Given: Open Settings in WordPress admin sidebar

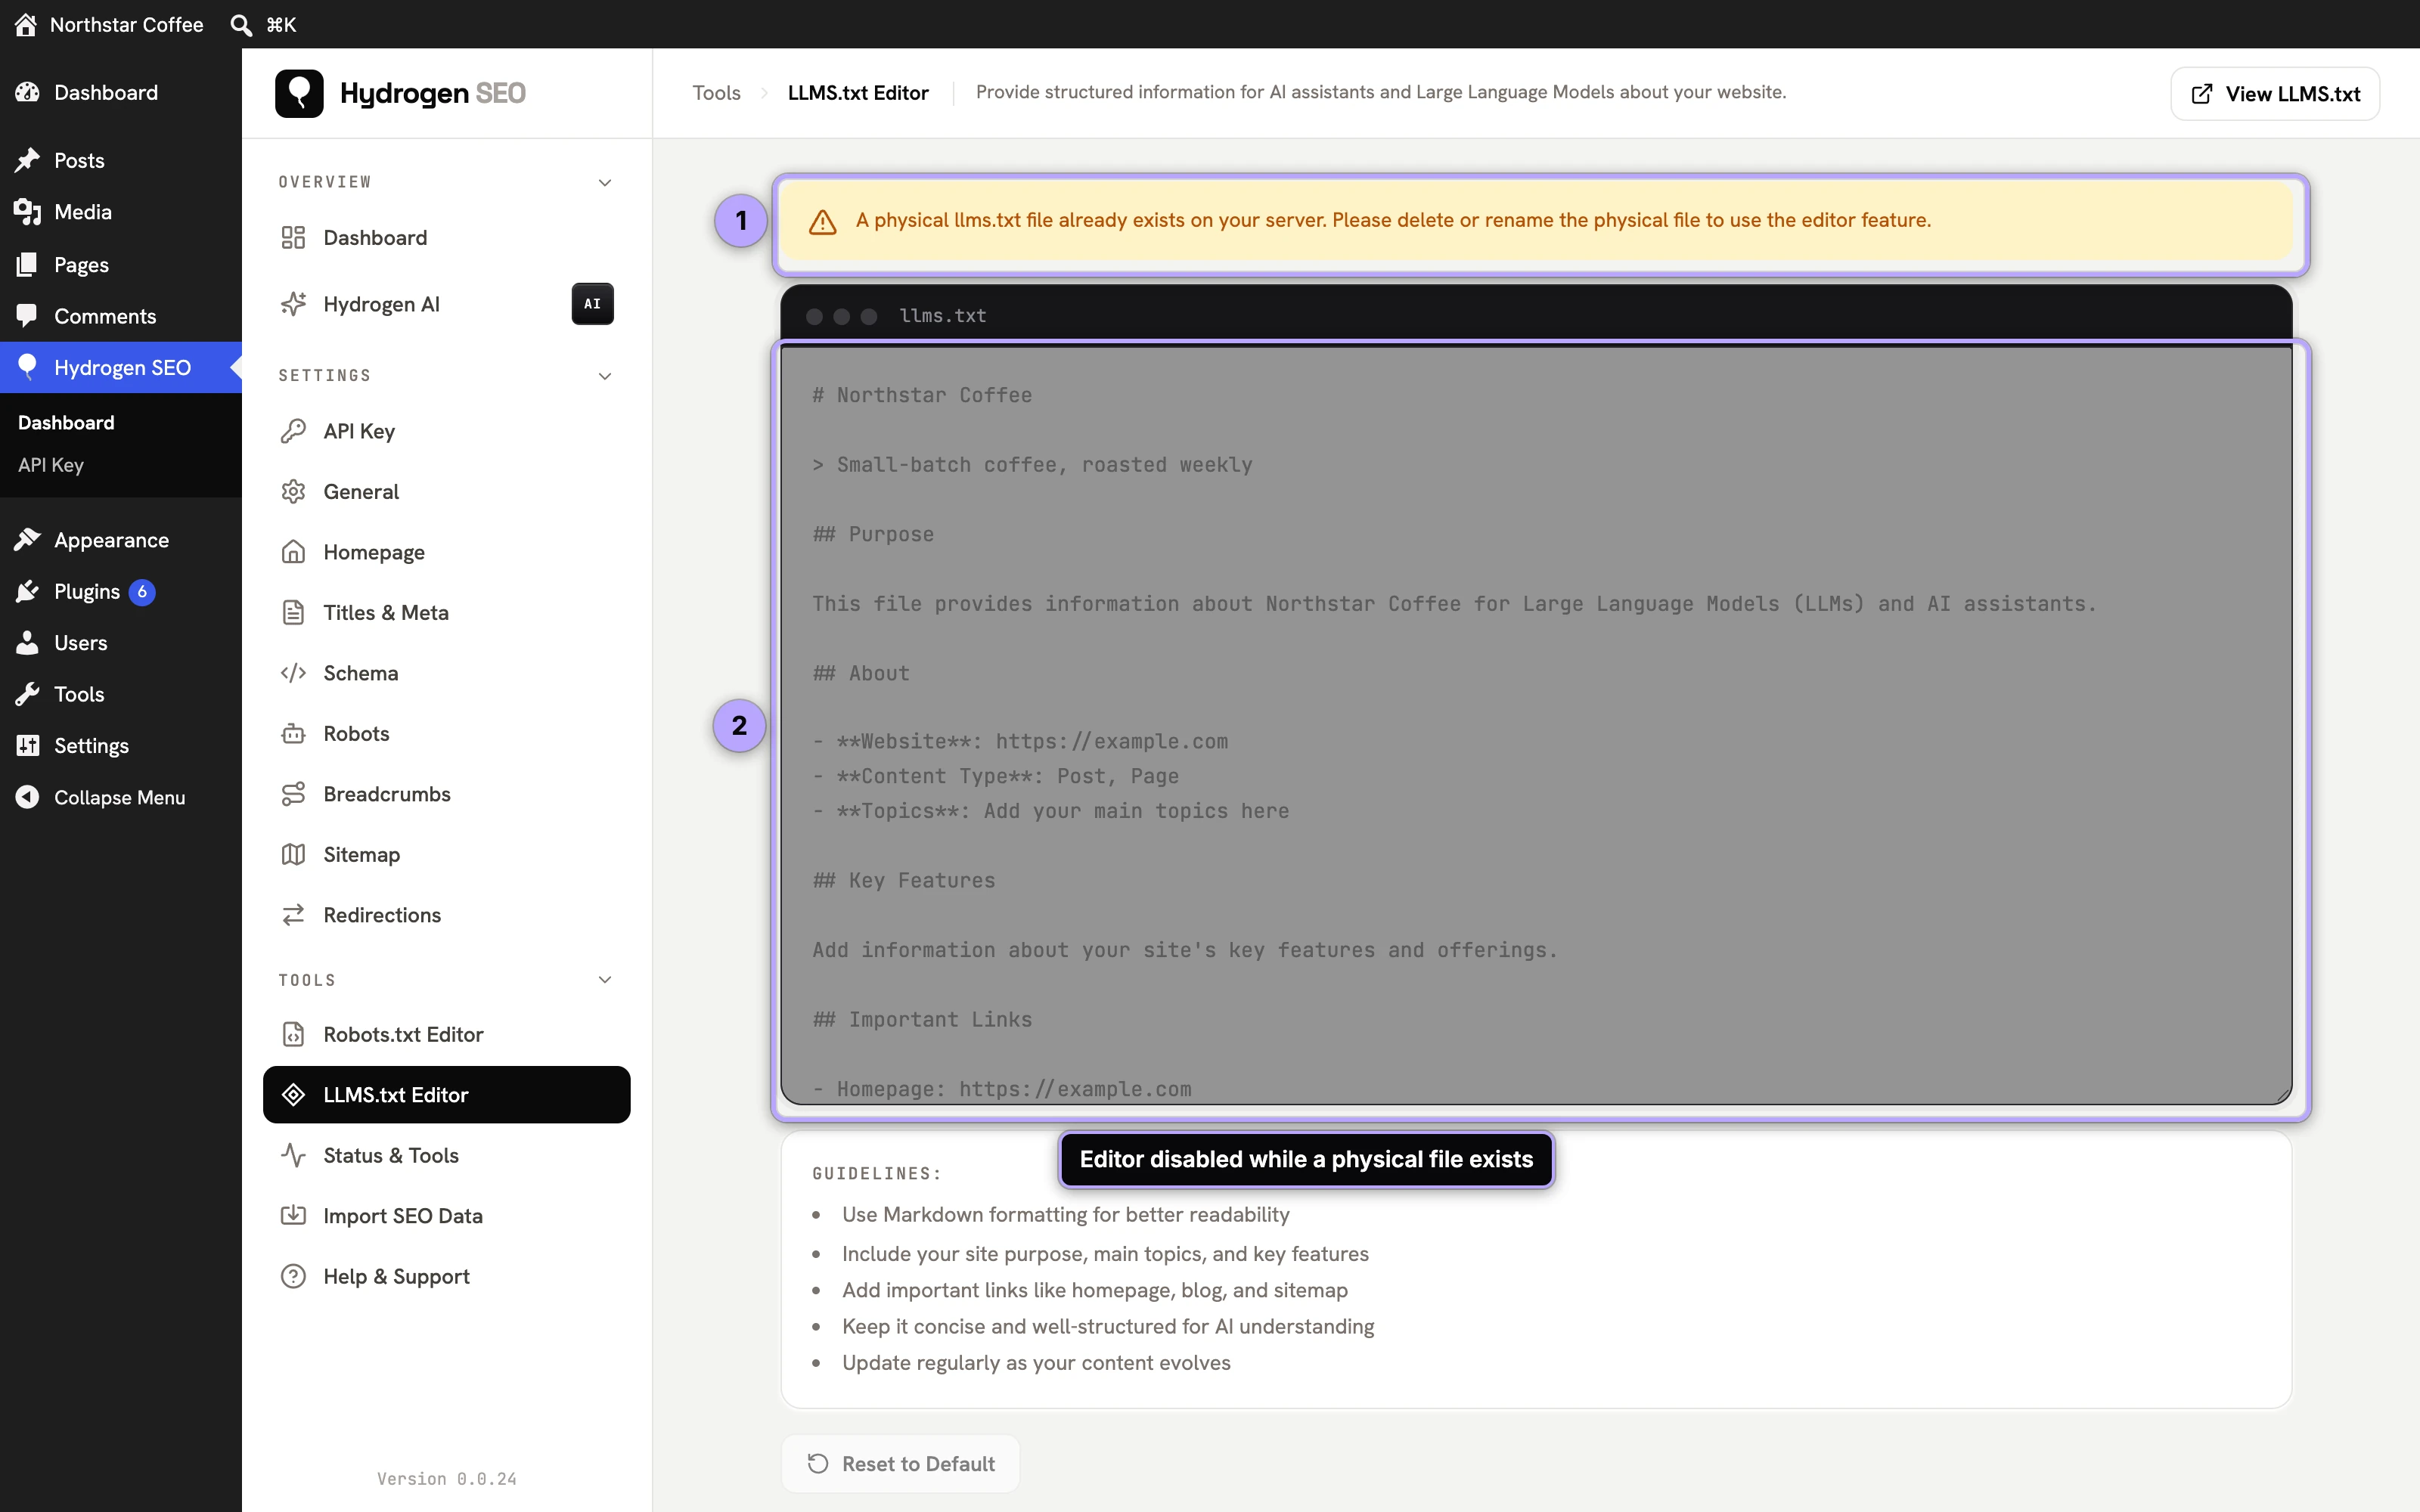Looking at the screenshot, I should pos(121,746).
